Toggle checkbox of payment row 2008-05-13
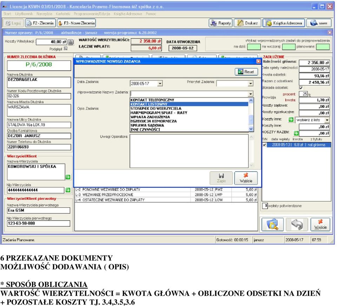 point(265,145)
